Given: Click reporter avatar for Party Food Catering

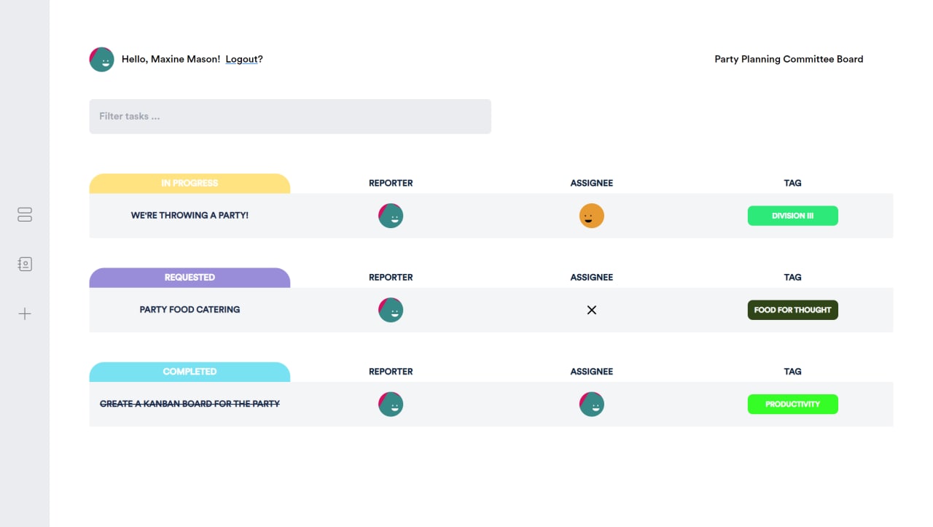Looking at the screenshot, I should (391, 310).
